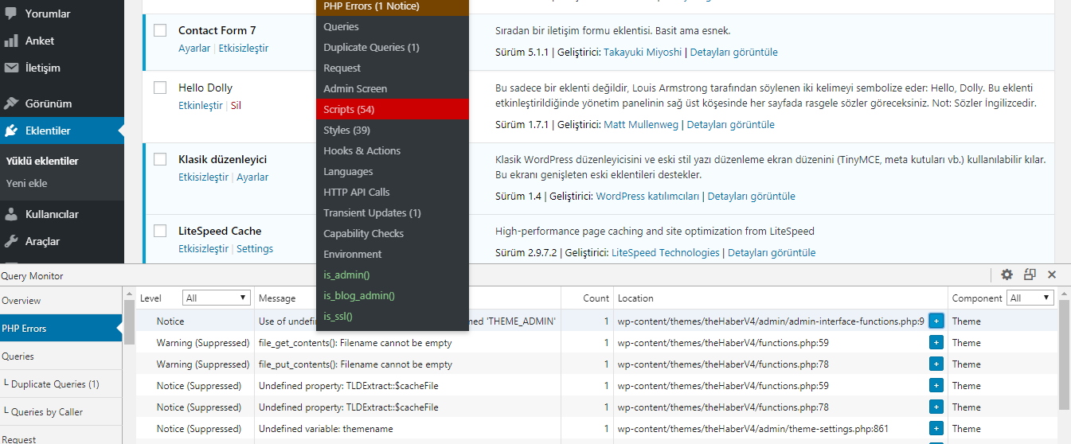Screen dimensions: 1071x444
Task: Select Environment menu item
Action: click(x=393, y=254)
